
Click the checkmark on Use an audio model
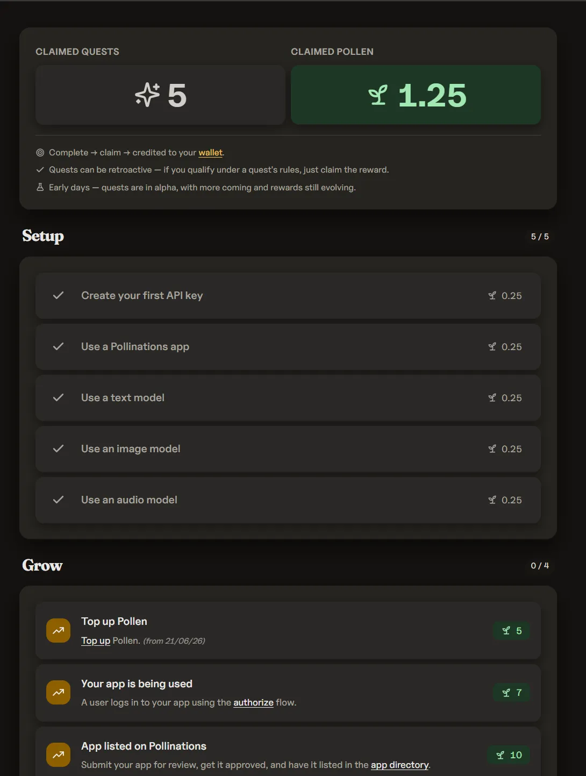point(58,500)
